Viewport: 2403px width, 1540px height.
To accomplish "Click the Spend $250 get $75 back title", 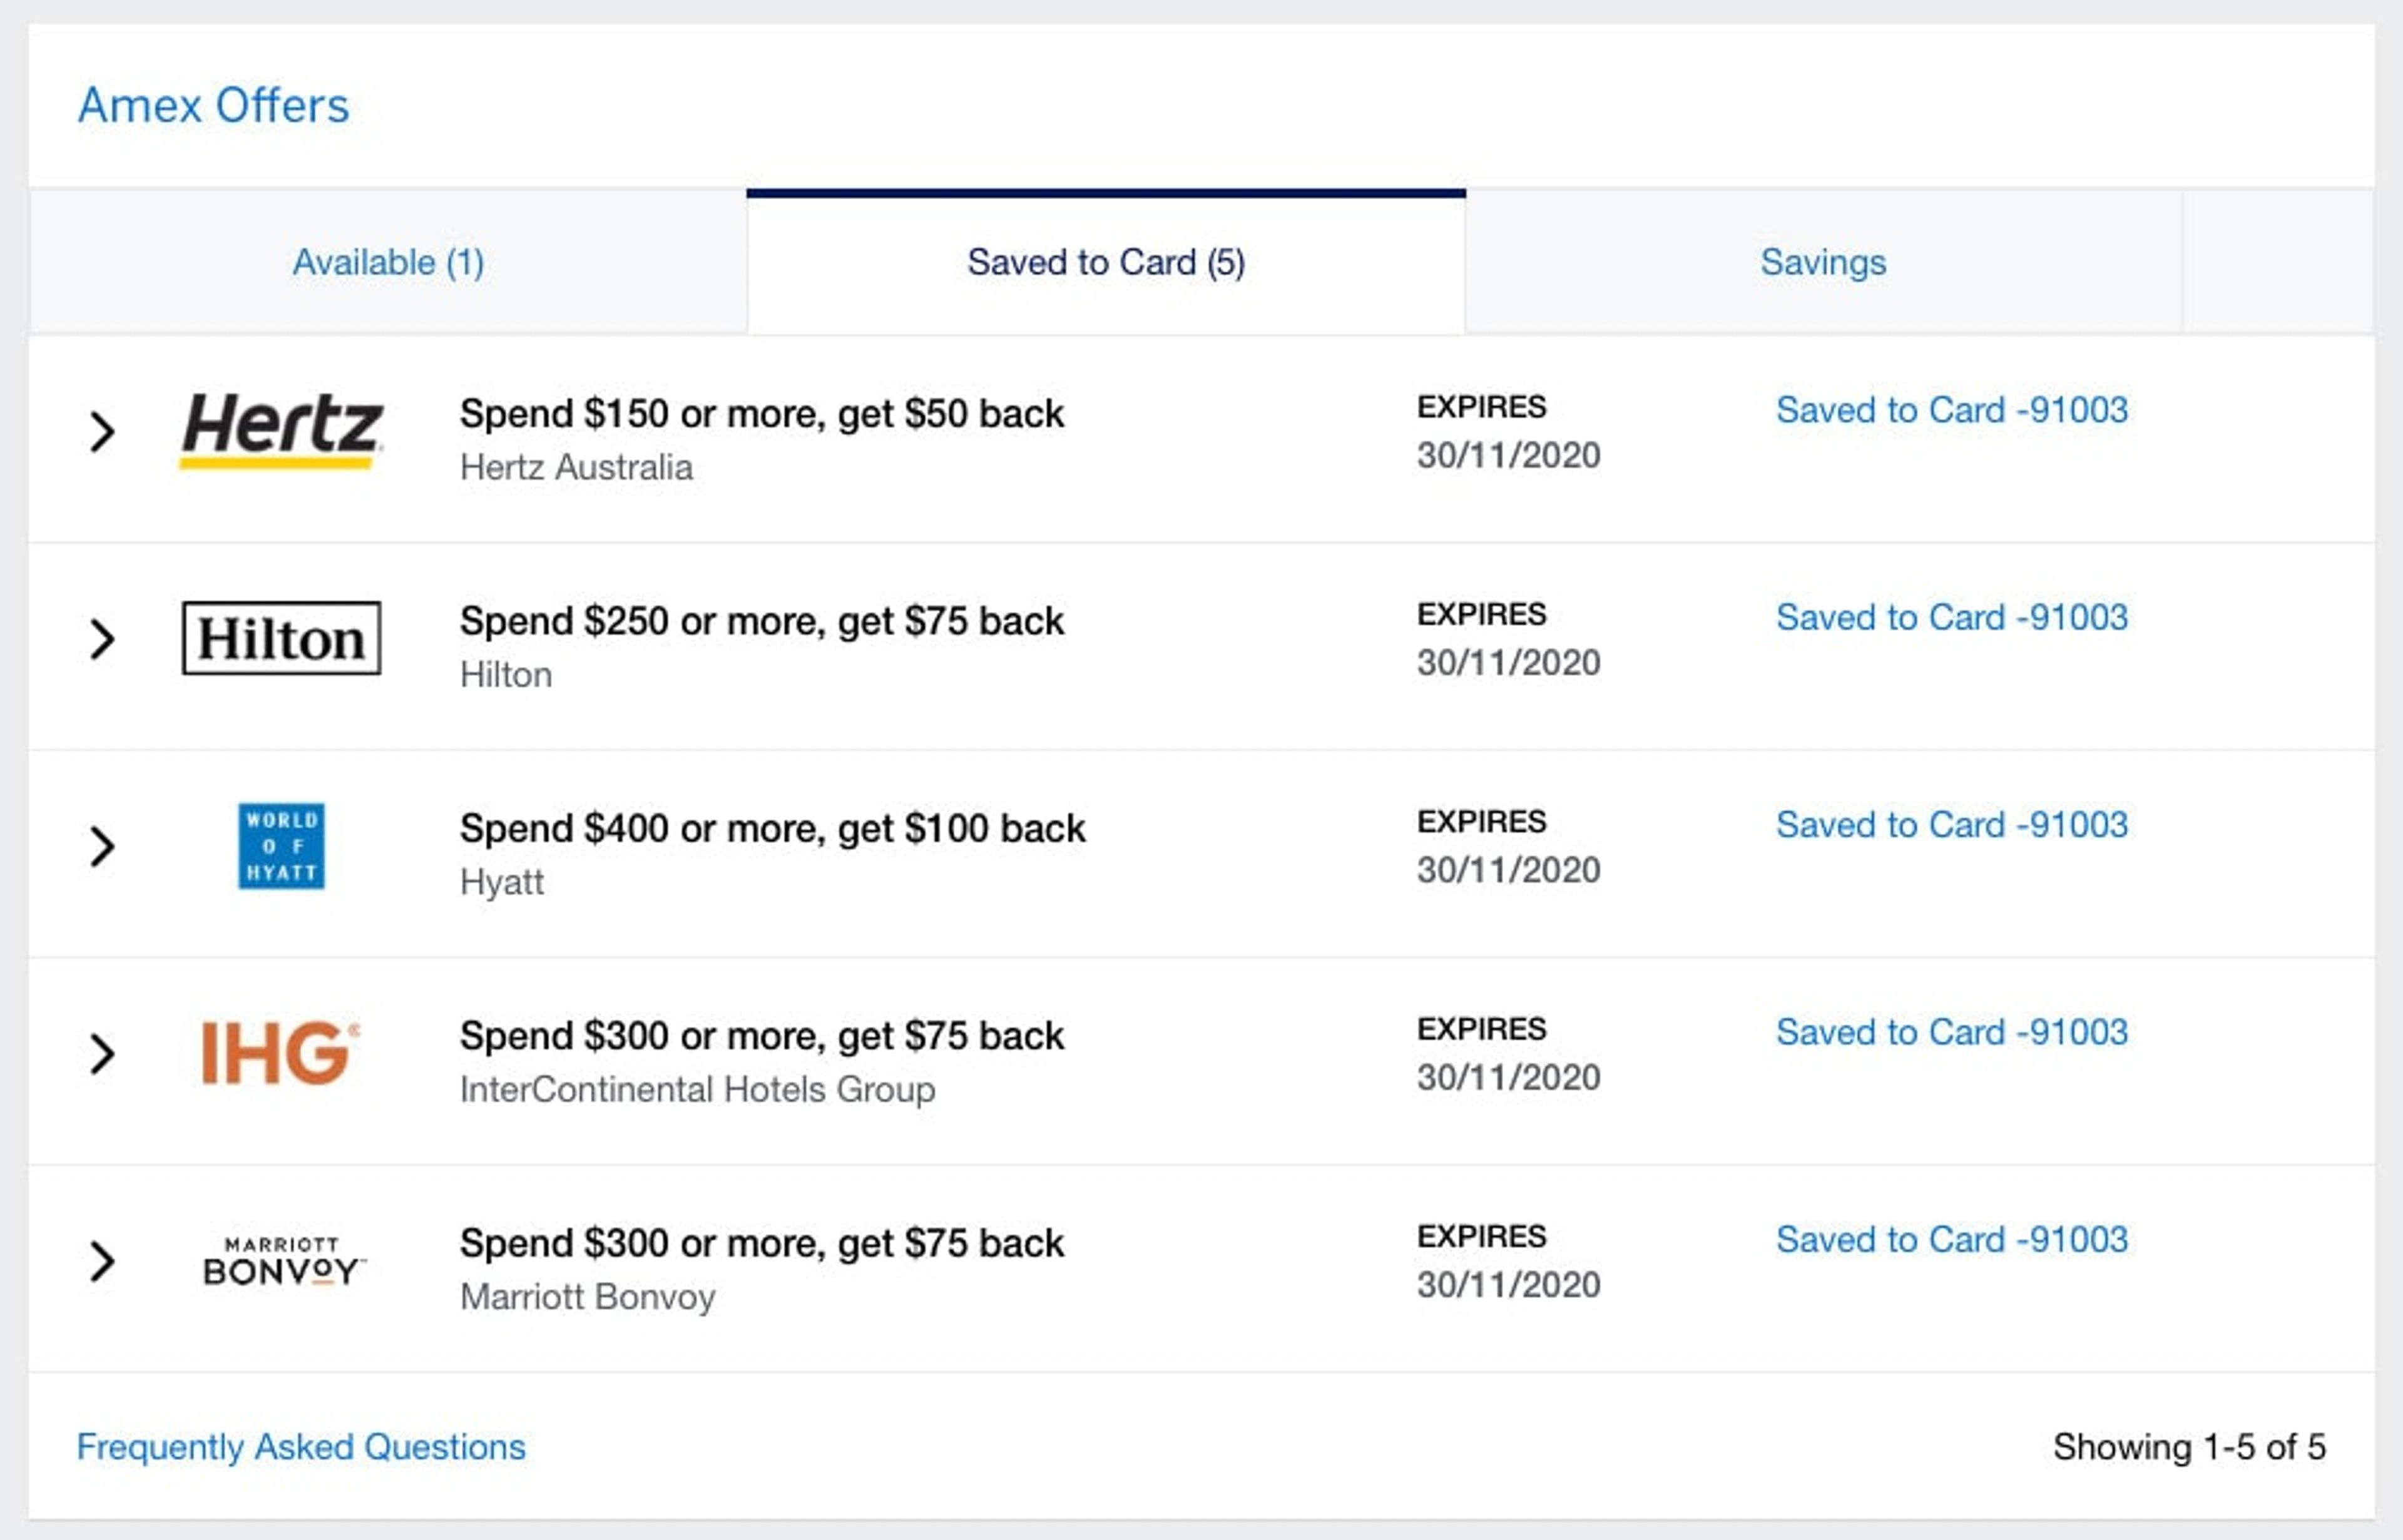I will pos(761,621).
